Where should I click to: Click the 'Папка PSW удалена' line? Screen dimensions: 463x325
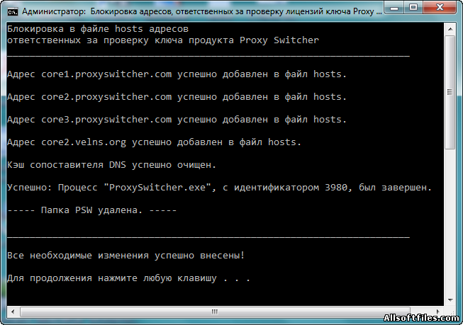point(92,210)
